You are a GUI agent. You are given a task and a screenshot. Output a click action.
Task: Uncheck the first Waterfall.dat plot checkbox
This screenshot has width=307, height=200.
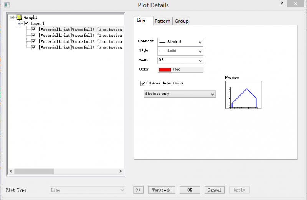click(x=34, y=29)
